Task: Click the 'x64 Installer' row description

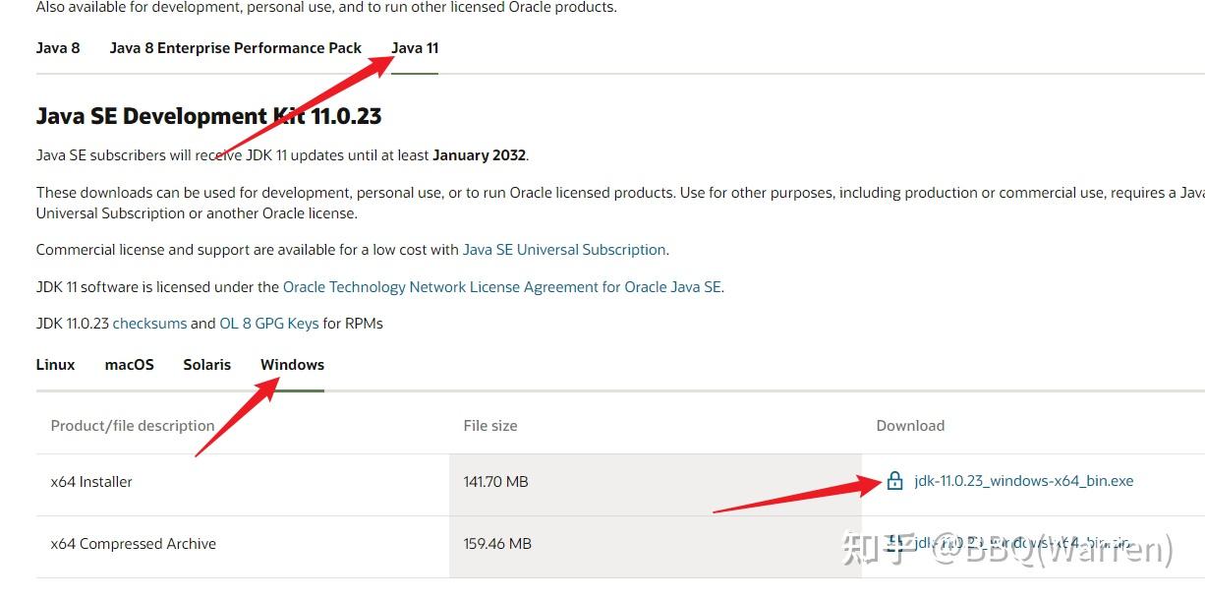Action: [91, 482]
